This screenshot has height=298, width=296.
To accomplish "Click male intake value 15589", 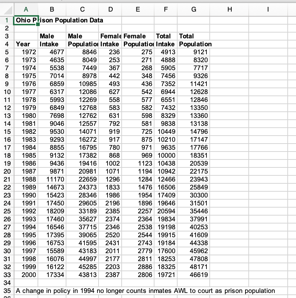I will click(52, 251).
